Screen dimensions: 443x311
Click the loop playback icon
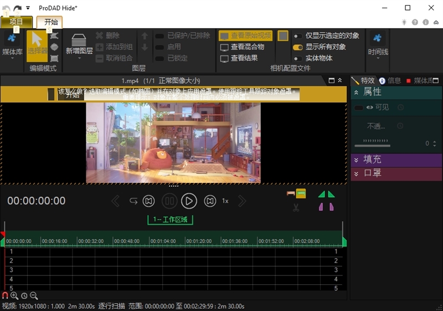tap(133, 201)
